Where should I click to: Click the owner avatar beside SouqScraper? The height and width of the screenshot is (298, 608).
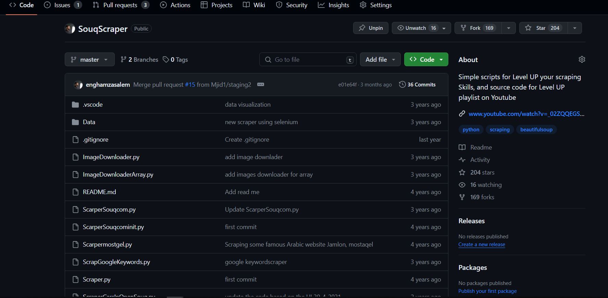[x=70, y=28]
